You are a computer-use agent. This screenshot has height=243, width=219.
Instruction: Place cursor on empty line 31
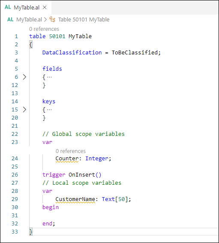pos(123,216)
